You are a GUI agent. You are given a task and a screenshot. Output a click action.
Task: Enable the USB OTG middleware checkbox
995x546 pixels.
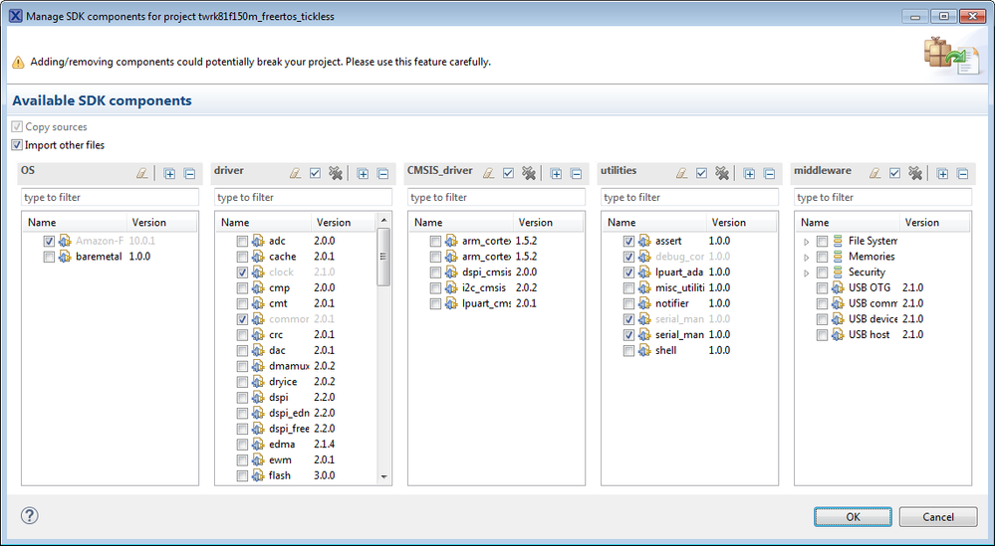click(x=822, y=287)
